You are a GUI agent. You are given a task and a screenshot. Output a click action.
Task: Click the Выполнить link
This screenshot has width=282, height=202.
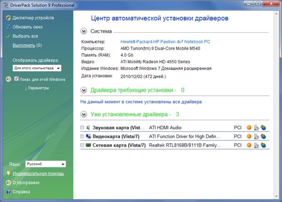pos(23,45)
